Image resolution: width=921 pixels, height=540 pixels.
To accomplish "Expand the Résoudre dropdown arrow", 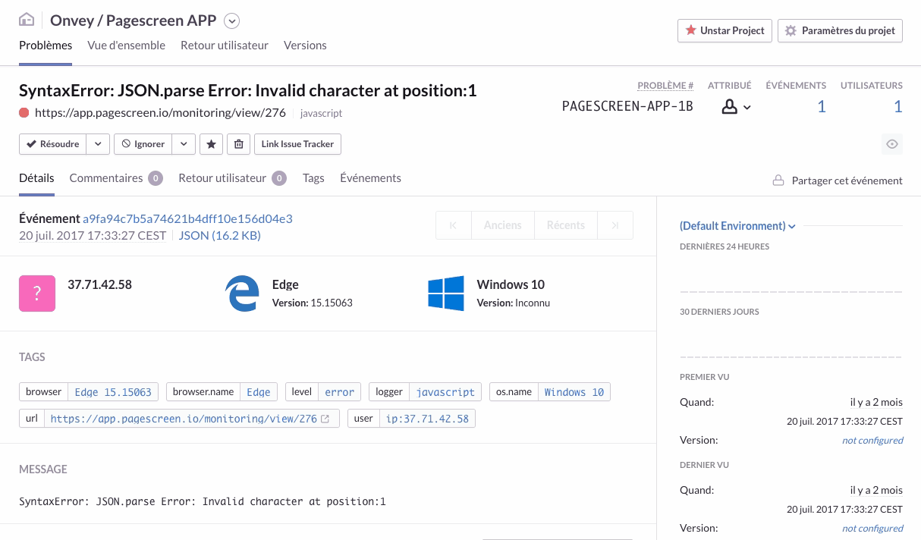I will pos(97,144).
